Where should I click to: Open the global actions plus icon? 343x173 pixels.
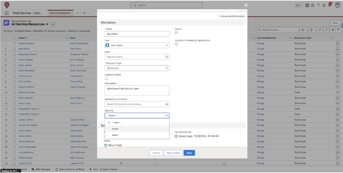pyautogui.click(x=307, y=5)
